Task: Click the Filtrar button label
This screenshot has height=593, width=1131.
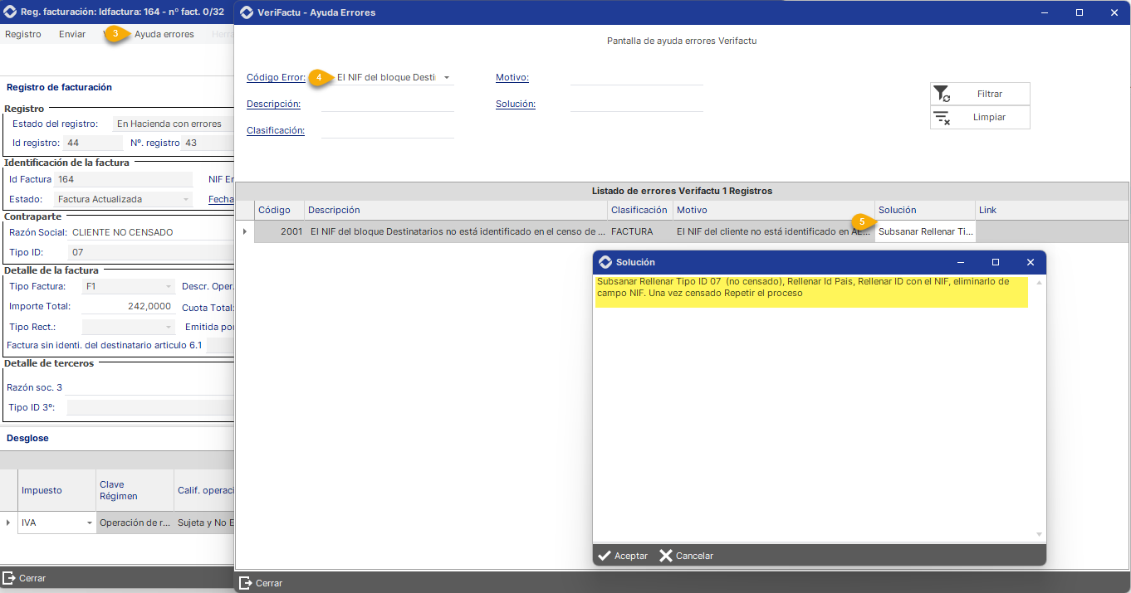Action: [x=990, y=94]
